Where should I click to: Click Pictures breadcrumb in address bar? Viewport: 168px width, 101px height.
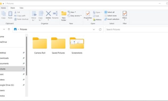click(x=23, y=29)
